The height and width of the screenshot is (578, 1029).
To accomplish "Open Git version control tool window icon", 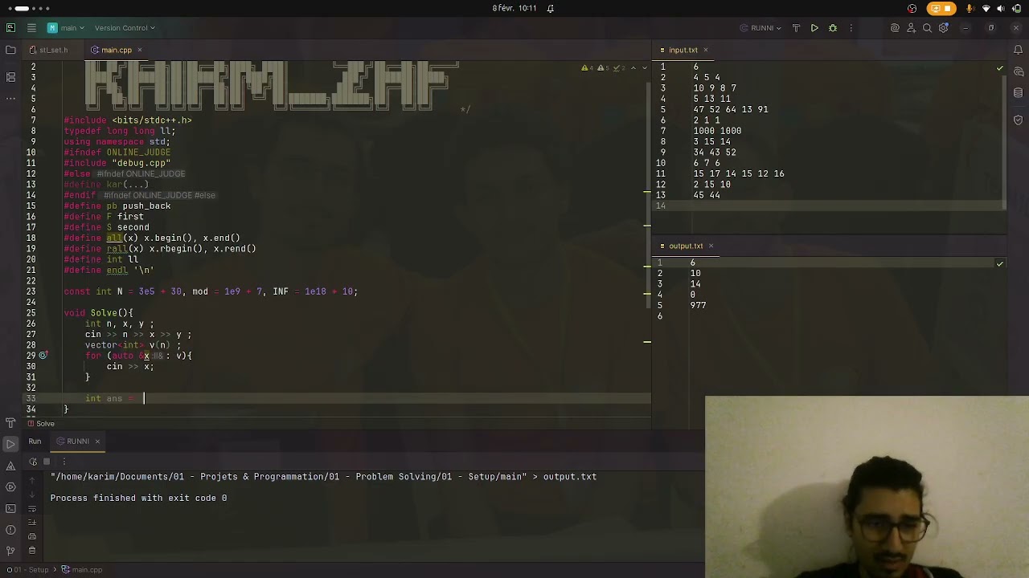I will [10, 552].
